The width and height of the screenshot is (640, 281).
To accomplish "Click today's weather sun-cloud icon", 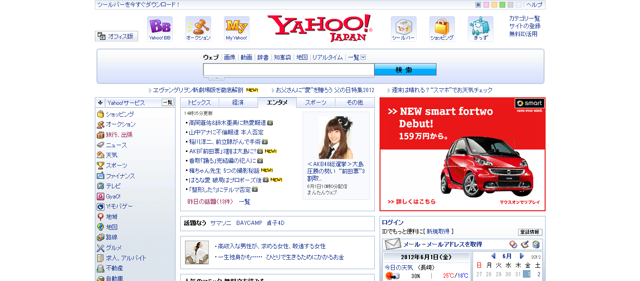I will pyautogui.click(x=392, y=276).
